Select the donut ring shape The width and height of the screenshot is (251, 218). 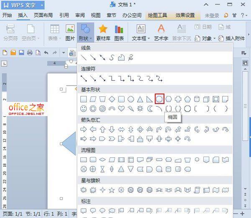93,109
